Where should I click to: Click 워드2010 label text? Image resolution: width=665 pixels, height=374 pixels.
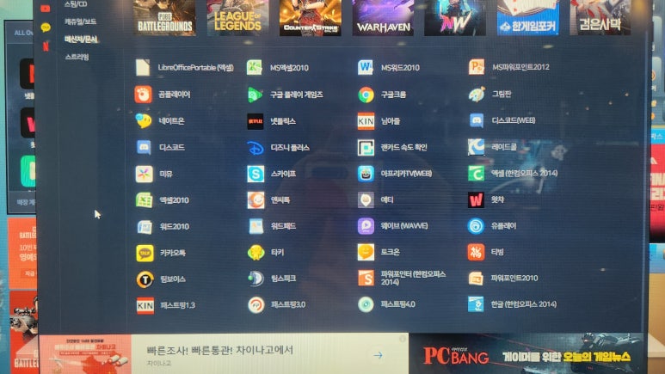[x=175, y=226]
